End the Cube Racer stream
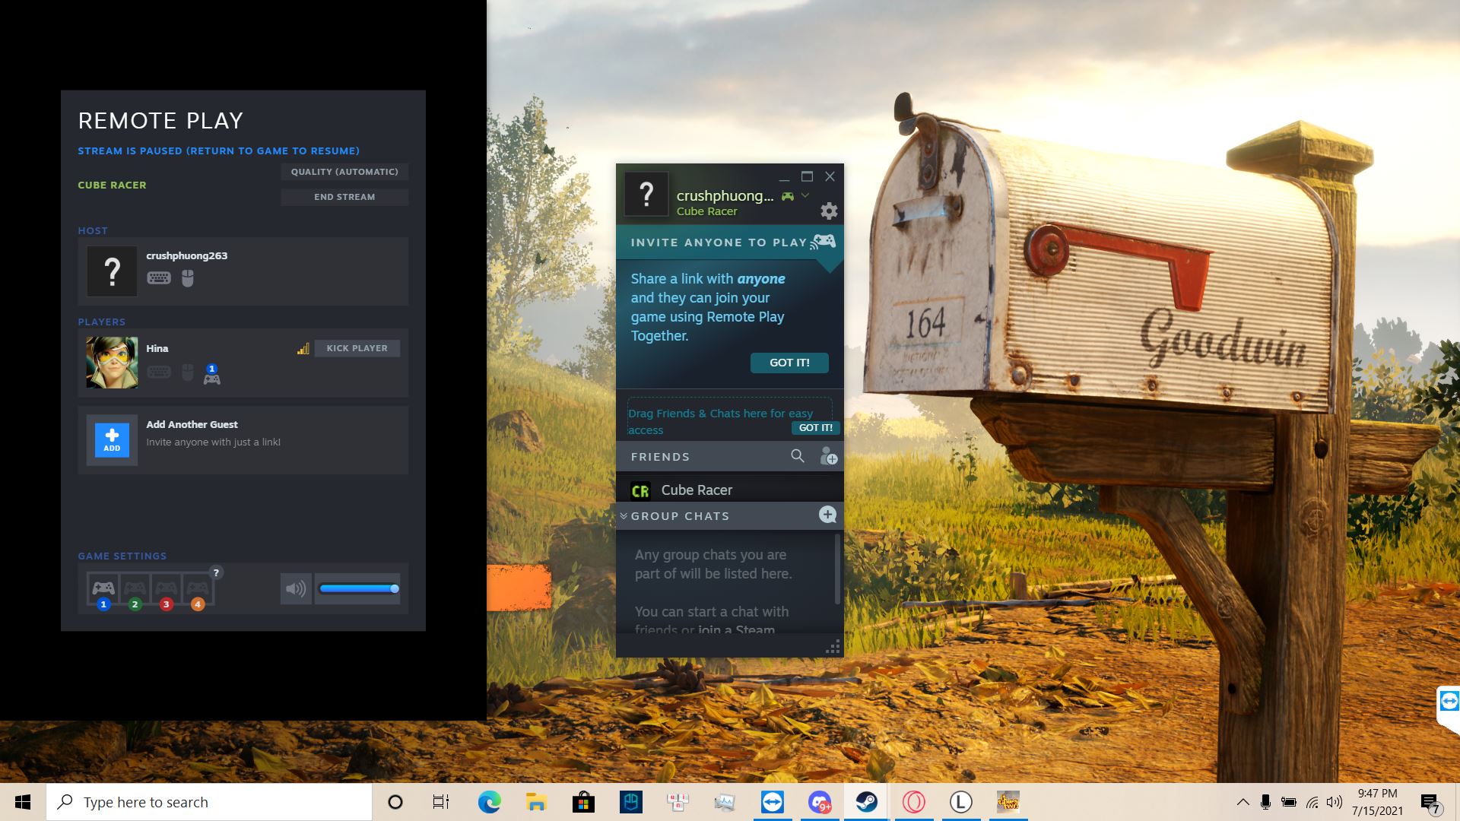The image size is (1460, 821). click(x=344, y=197)
